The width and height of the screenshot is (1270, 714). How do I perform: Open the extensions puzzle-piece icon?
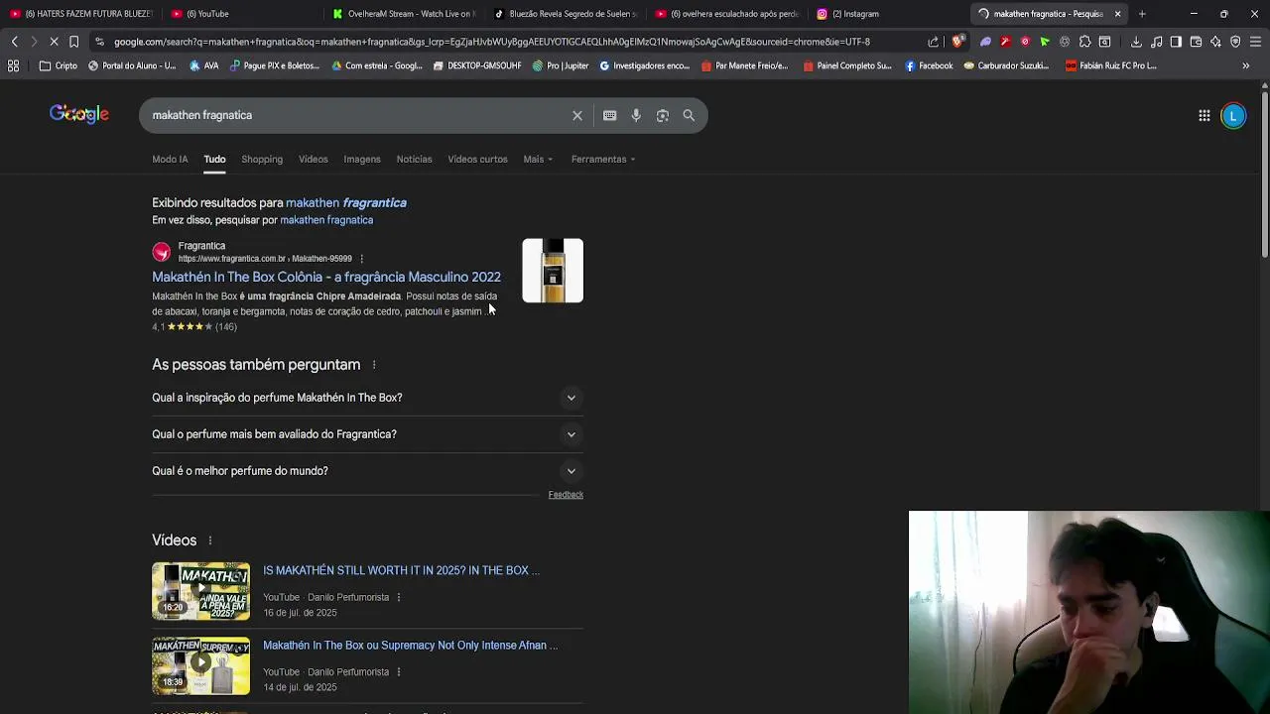[1084, 42]
